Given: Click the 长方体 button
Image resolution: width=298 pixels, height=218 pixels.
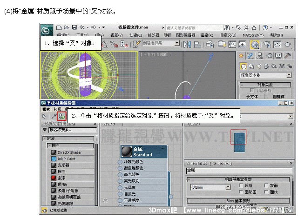Looking at the screenshot, I should click(x=252, y=97).
